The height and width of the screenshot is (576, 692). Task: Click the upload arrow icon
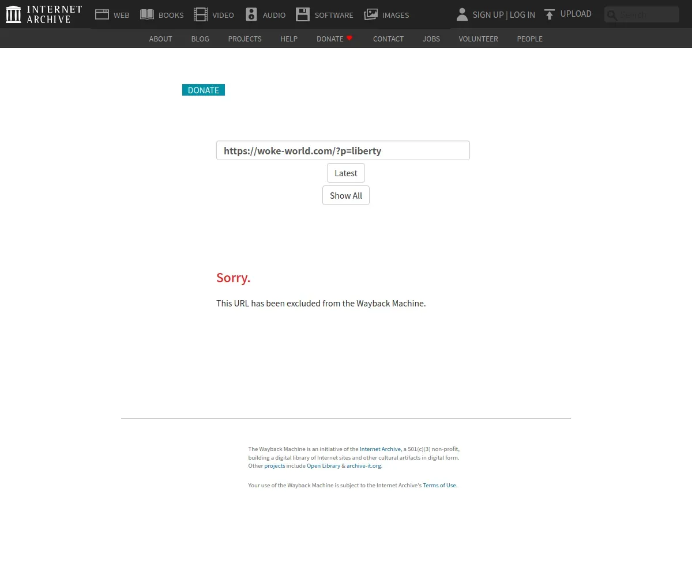tap(550, 14)
